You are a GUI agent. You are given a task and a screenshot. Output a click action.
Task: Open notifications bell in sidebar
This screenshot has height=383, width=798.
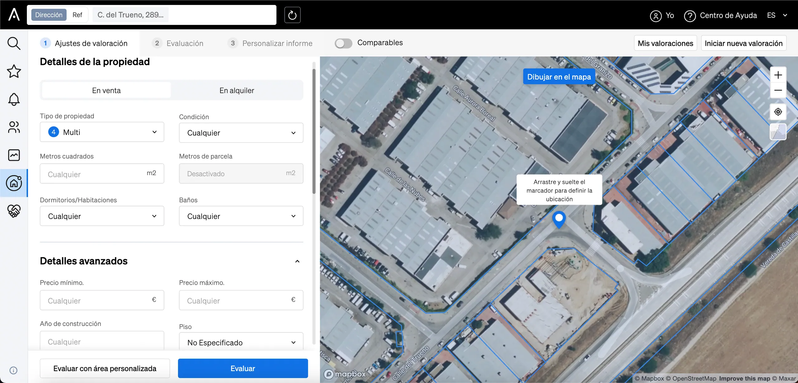point(14,99)
